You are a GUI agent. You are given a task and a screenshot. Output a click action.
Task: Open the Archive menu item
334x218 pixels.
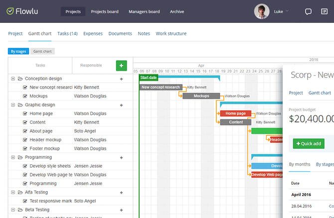click(177, 11)
